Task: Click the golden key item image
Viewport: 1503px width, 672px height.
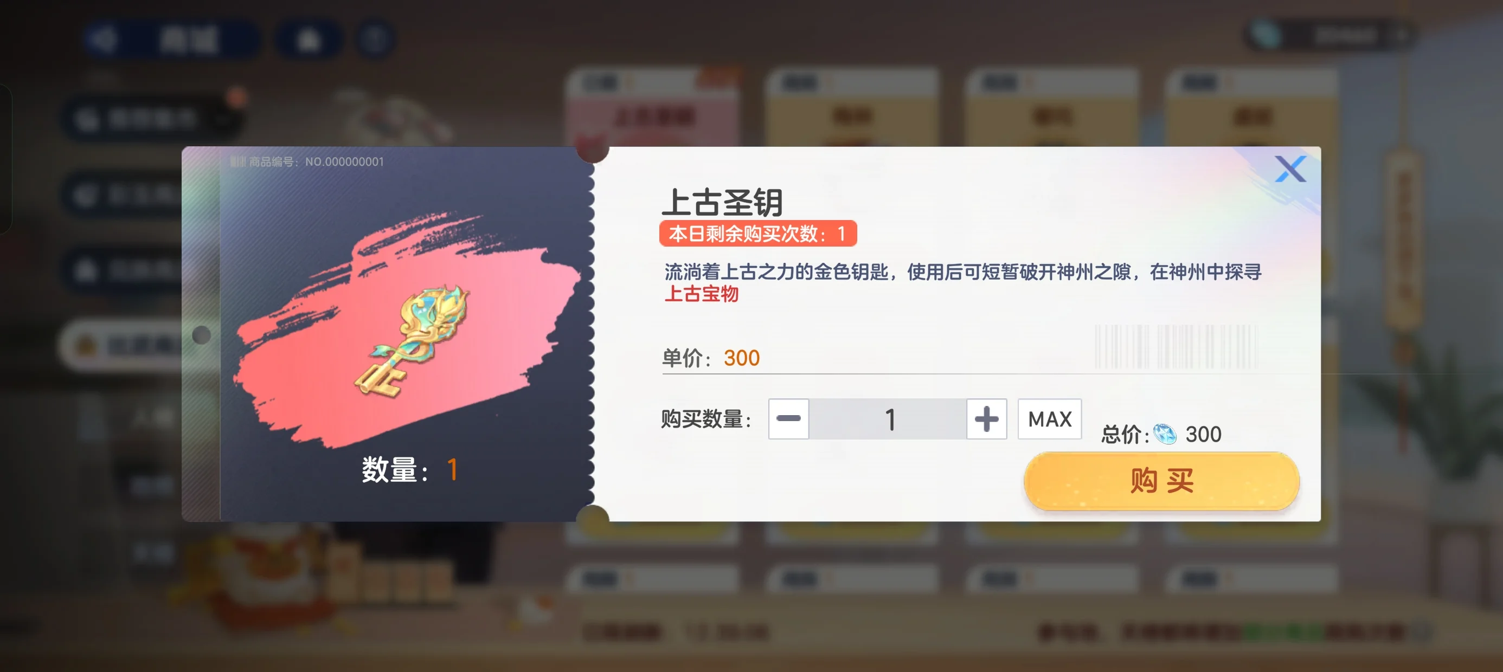Action: (412, 342)
